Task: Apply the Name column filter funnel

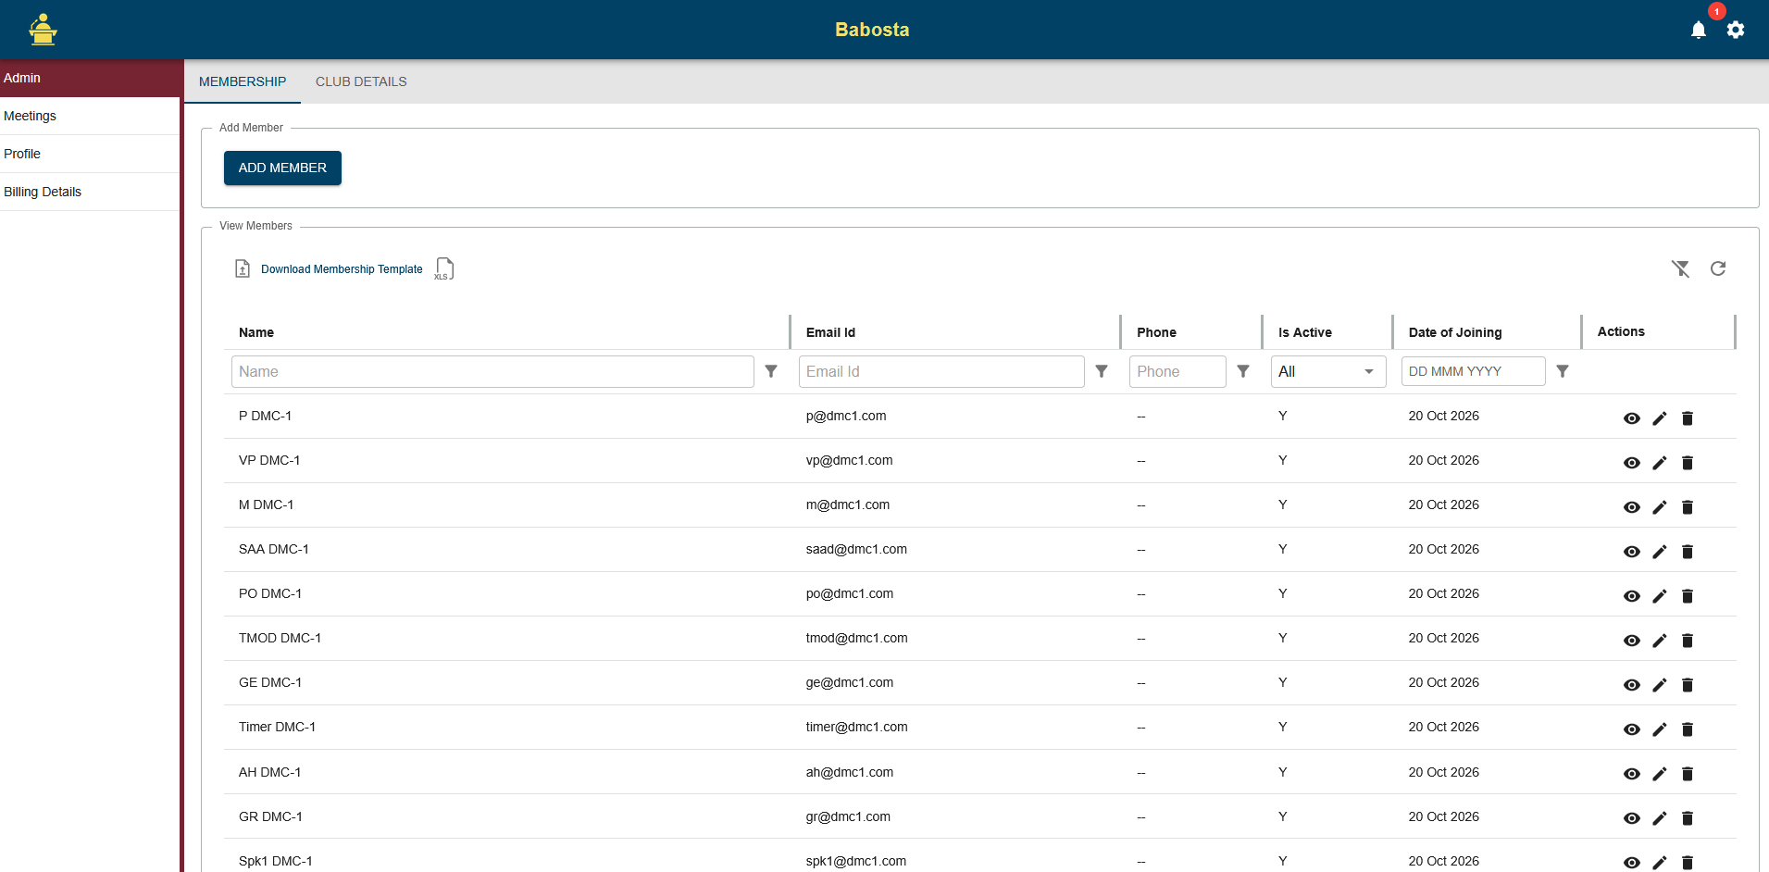Action: point(771,371)
